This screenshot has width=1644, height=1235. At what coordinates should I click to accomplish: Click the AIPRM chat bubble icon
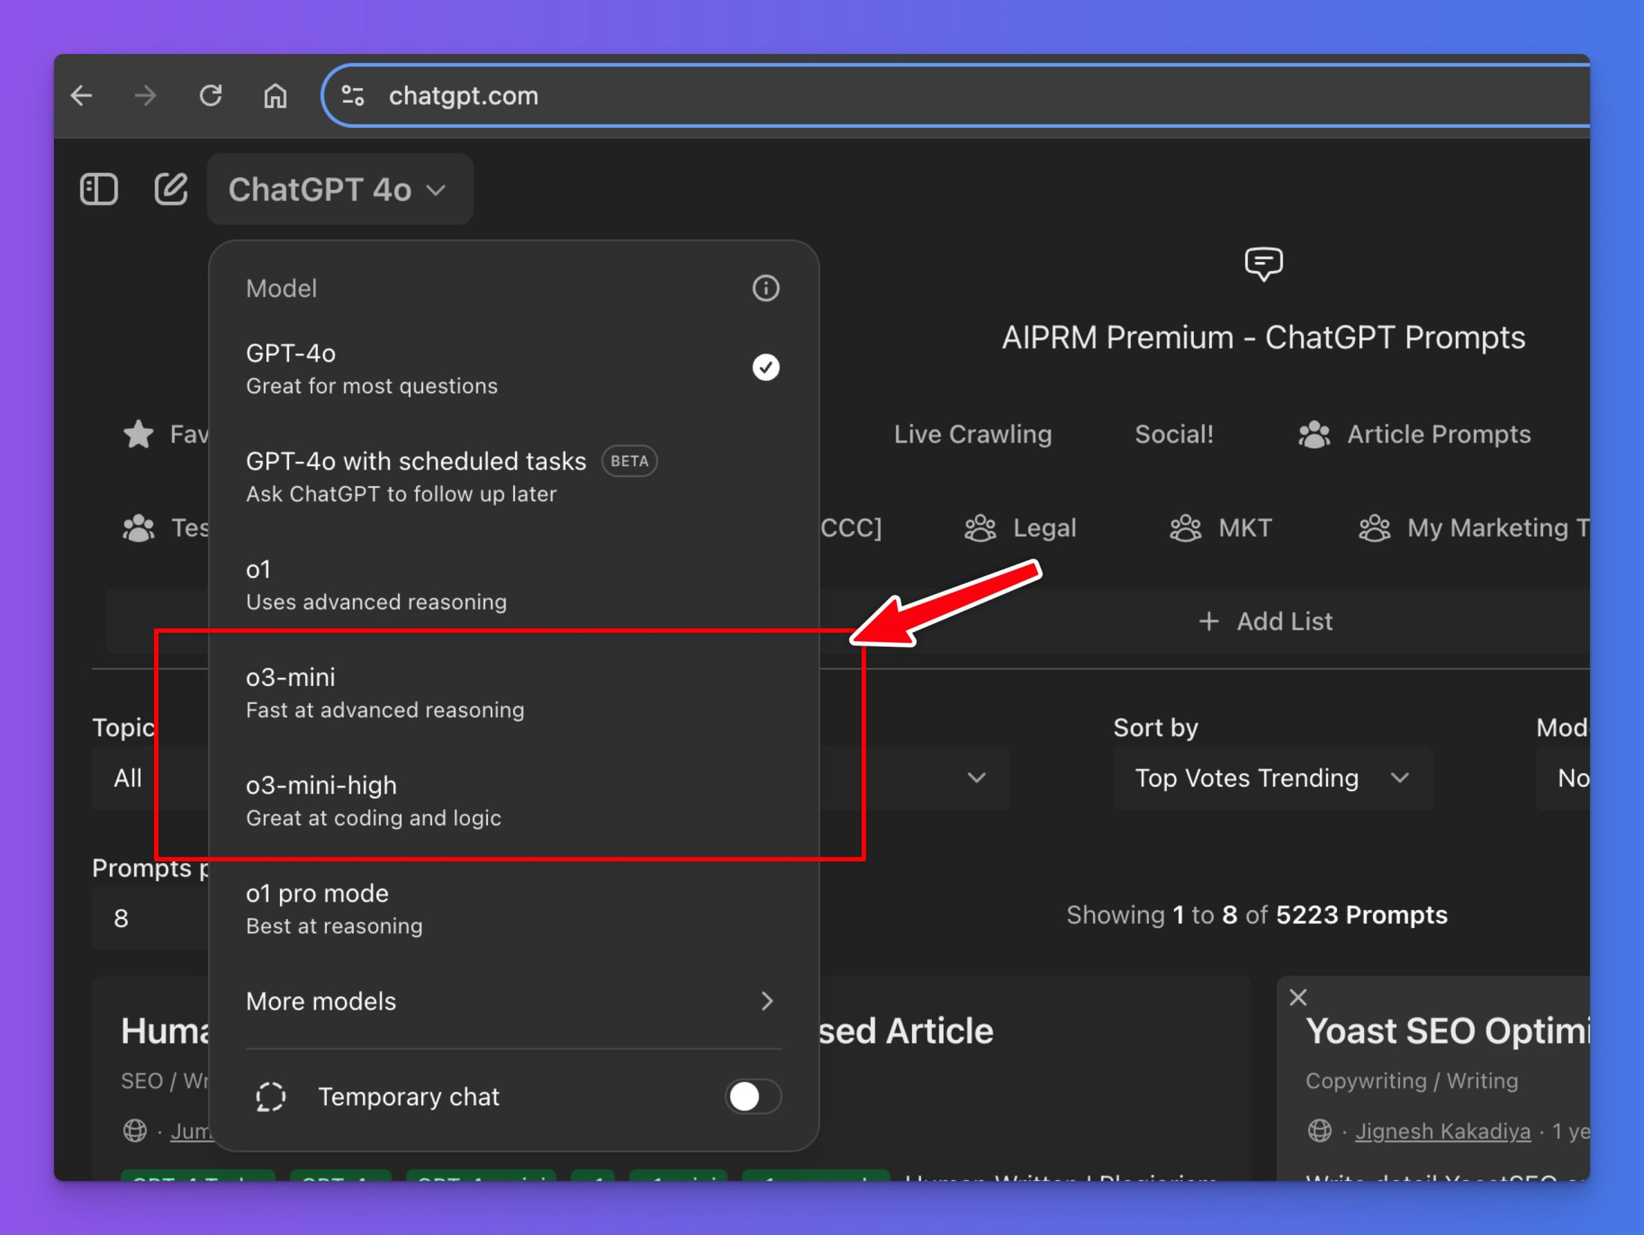[1263, 264]
